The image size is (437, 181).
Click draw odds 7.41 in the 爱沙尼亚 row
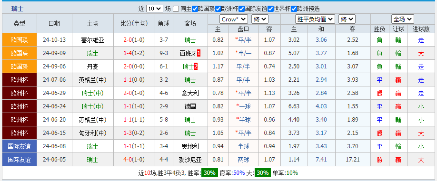321,160
